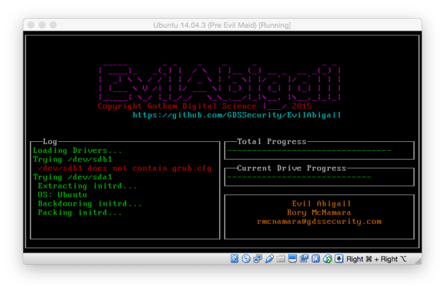Click the display settings indicator icon

pos(292,259)
